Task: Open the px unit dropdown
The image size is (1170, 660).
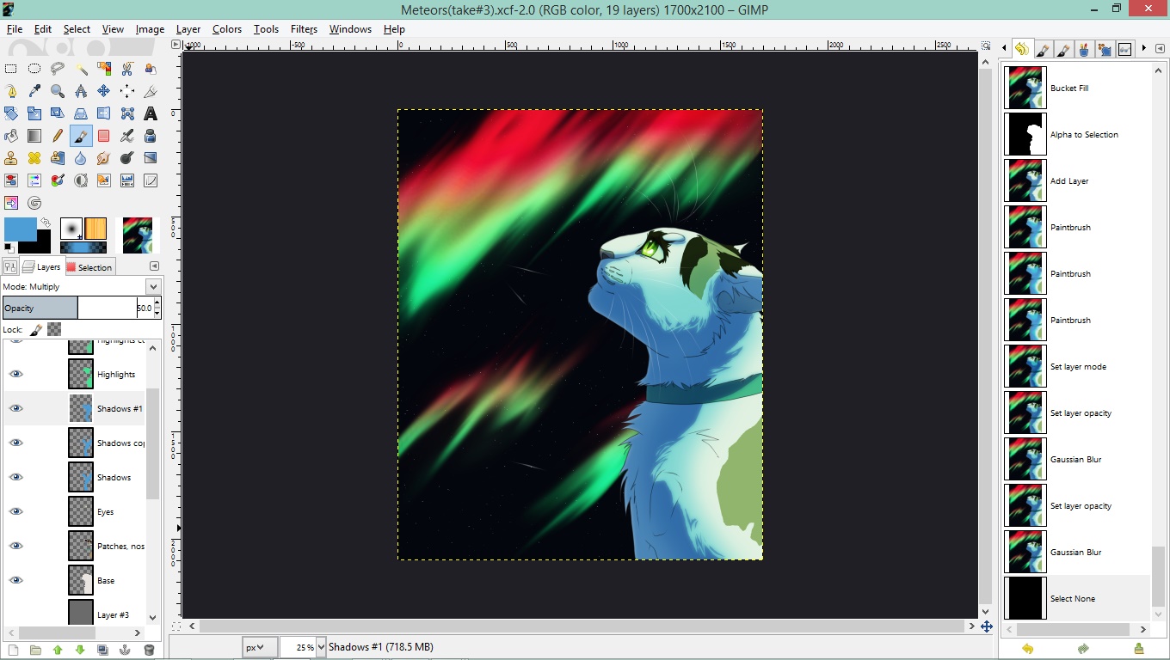Action: [x=259, y=647]
